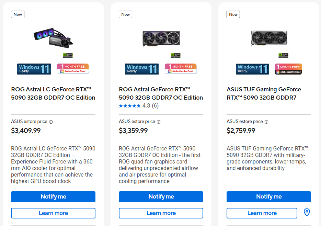Click info icon beside TUF Gaming estore price
The width and height of the screenshot is (321, 226).
[x=266, y=122]
